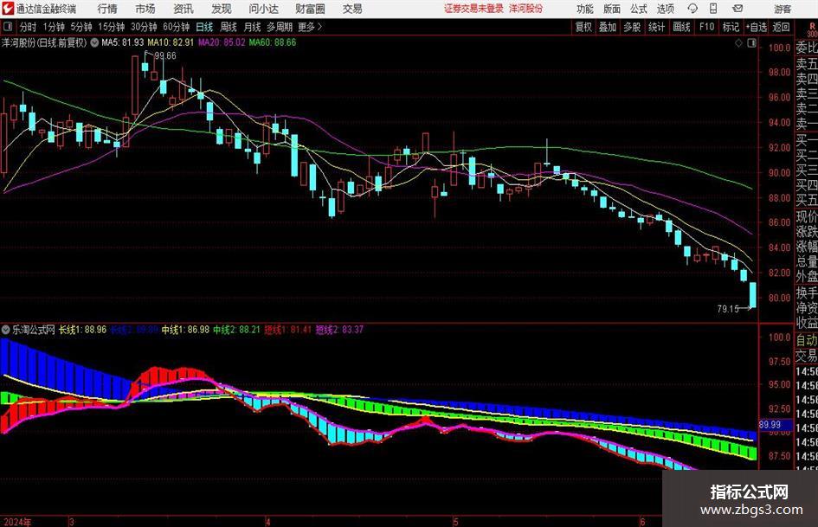Click the 证券交易未登录 login link
818x527 pixels.
473,9
